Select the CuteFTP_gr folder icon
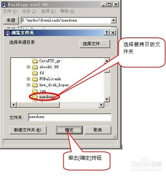This screenshot has width=166, height=177. (35, 61)
